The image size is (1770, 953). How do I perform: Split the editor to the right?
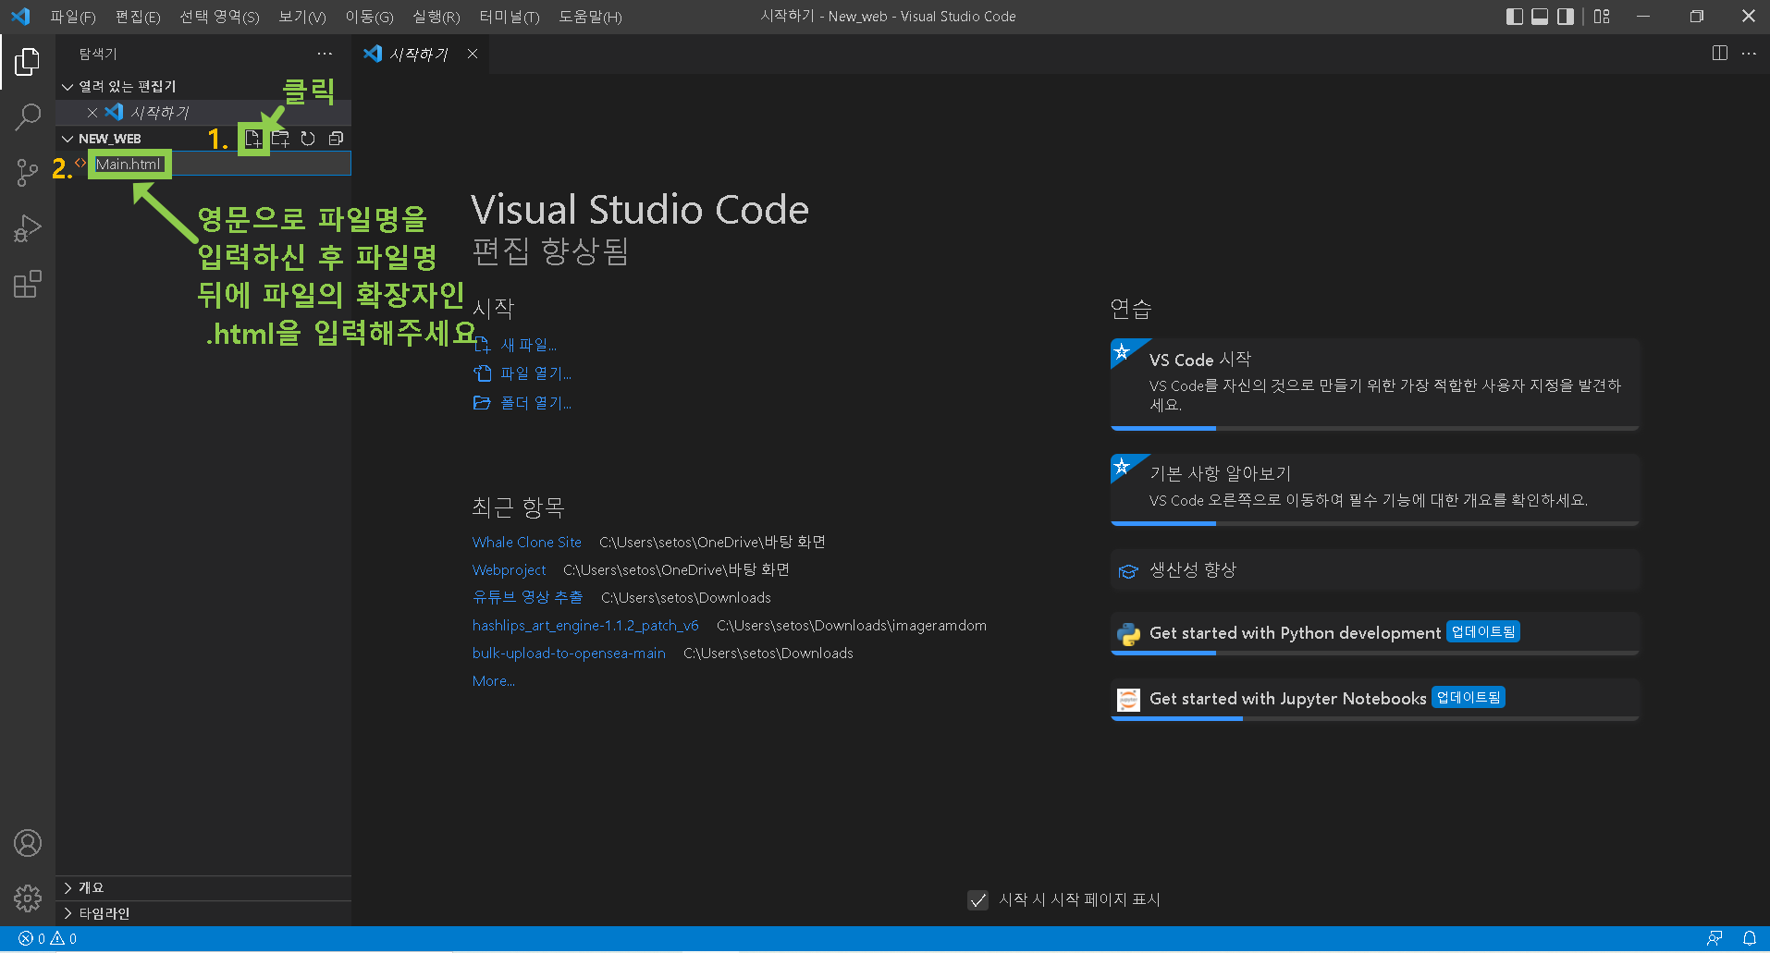[x=1720, y=54]
